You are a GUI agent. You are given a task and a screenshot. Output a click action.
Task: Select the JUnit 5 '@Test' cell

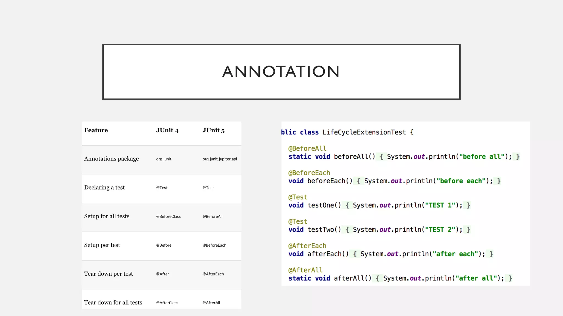tap(208, 188)
